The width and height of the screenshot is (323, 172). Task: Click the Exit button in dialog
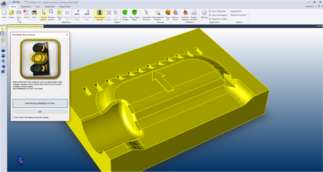click(x=40, y=112)
